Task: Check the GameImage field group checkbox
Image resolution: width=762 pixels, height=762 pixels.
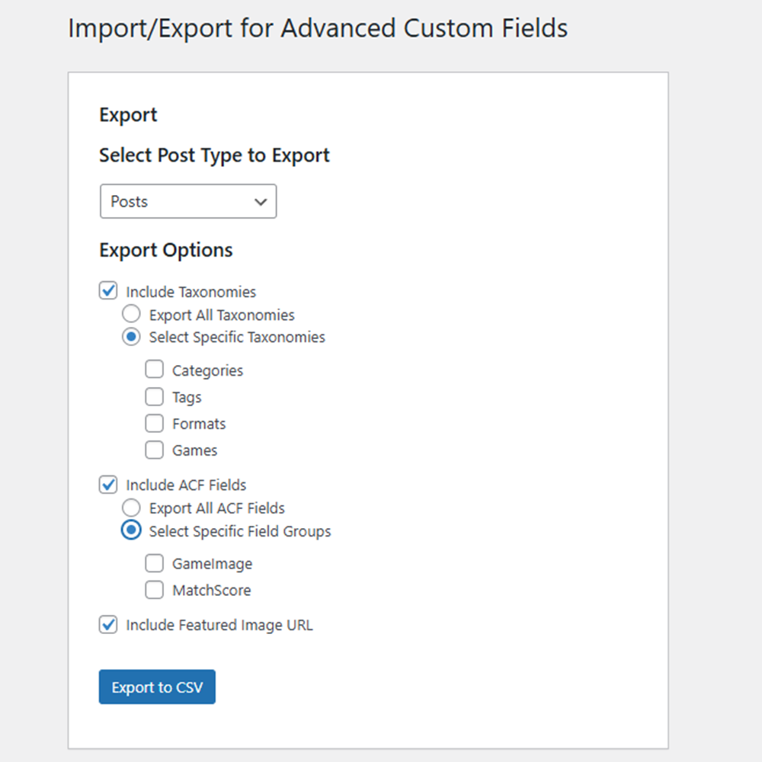Action: [x=154, y=563]
